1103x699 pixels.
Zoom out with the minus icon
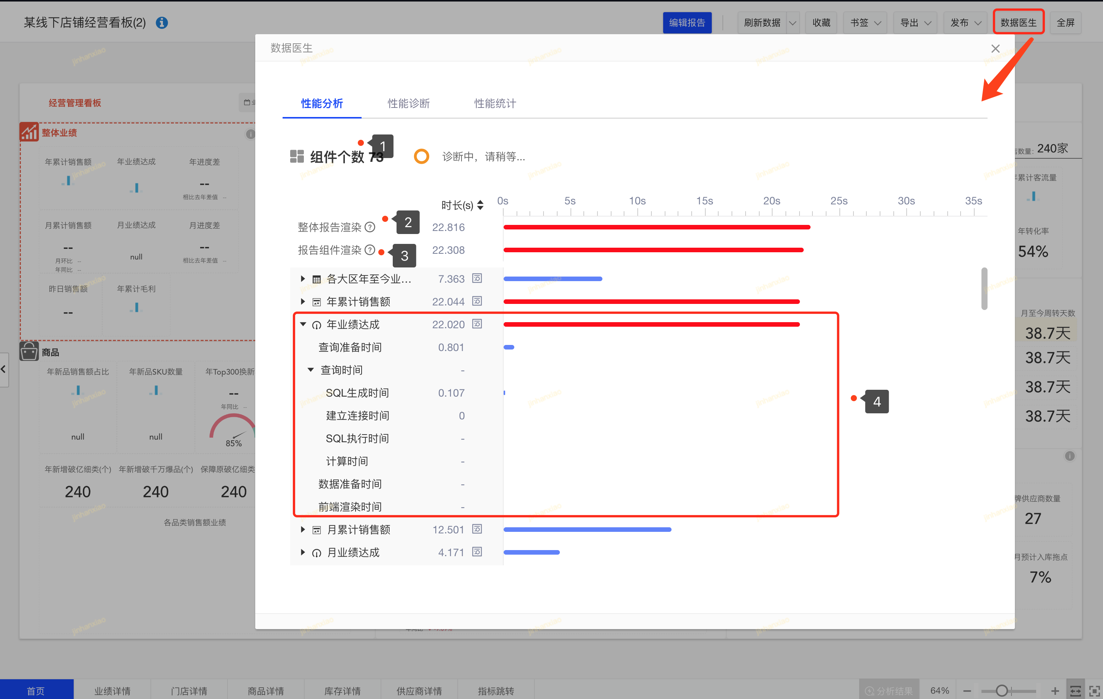click(x=967, y=690)
